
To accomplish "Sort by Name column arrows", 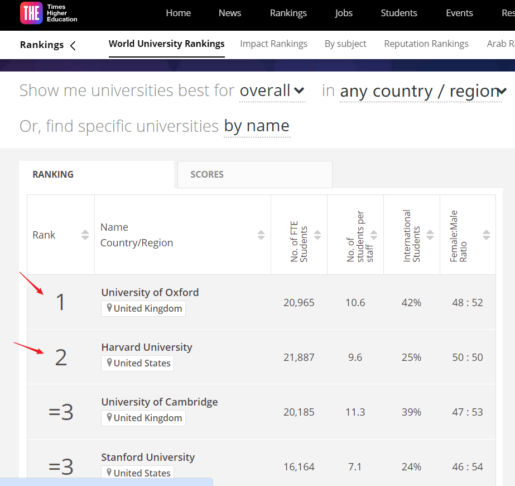I will [x=261, y=235].
